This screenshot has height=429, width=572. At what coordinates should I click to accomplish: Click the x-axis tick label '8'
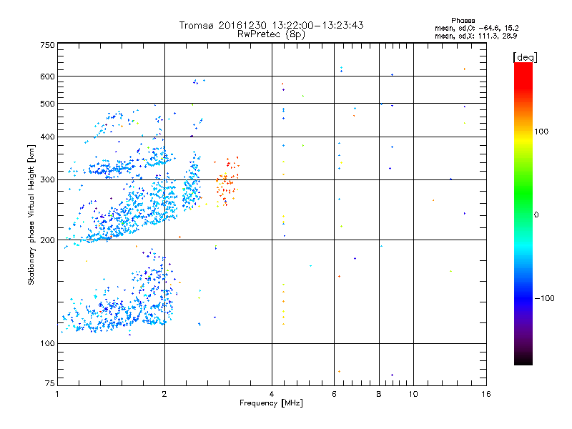pos(379,394)
